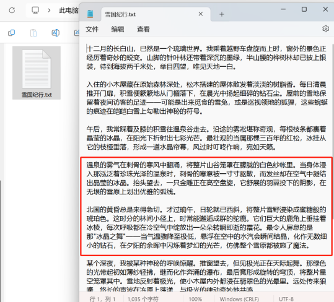Image resolution: width=334 pixels, height=302 pixels.
Task: Click in the paragraph starting 北国的黄昏
Action: click(x=206, y=228)
